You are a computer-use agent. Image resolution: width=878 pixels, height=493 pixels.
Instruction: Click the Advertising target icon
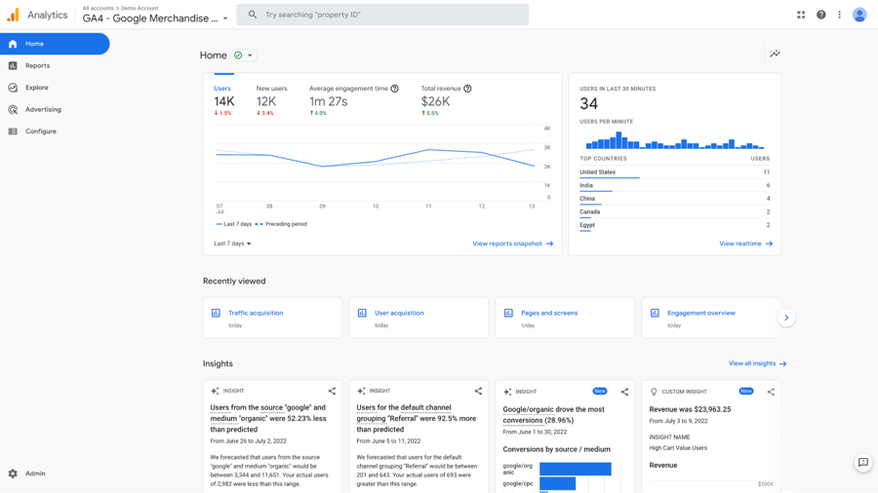tap(13, 109)
